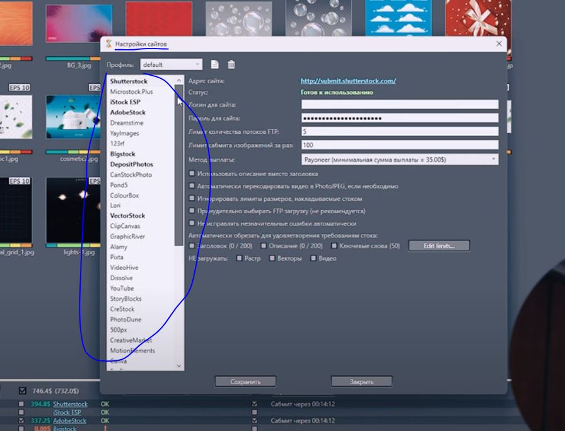Check the auto-trim Keywords (50) checkbox
This screenshot has height=431, width=565.
334,245
